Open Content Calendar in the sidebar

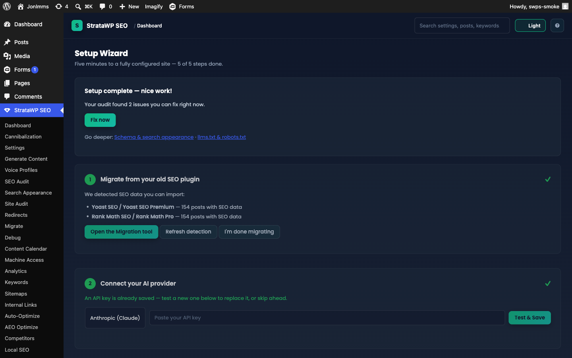pyautogui.click(x=26, y=249)
